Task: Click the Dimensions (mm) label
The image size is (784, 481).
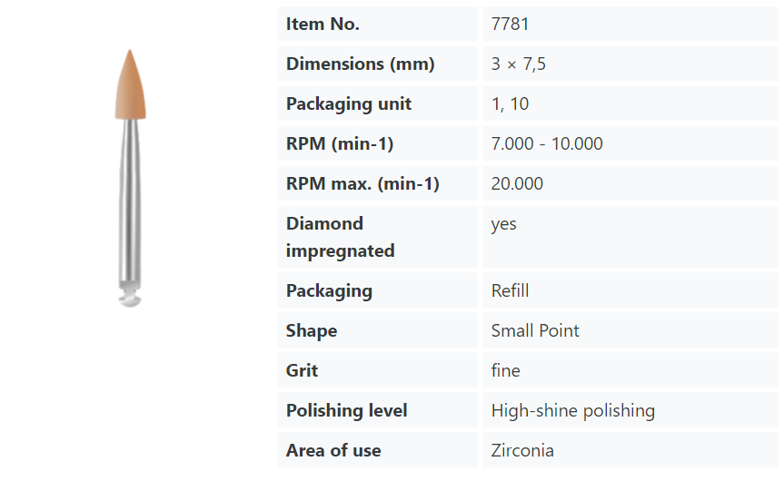Action: (x=360, y=64)
